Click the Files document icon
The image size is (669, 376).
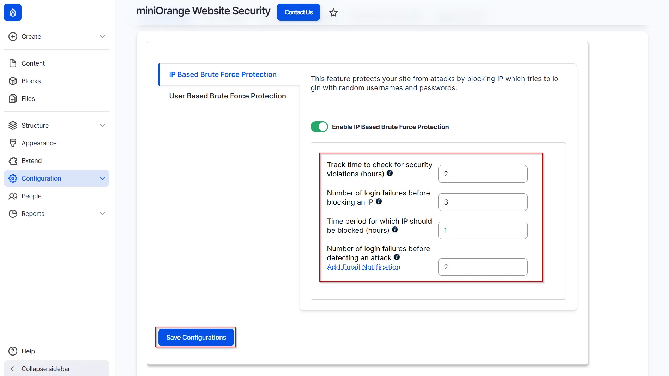(x=13, y=99)
